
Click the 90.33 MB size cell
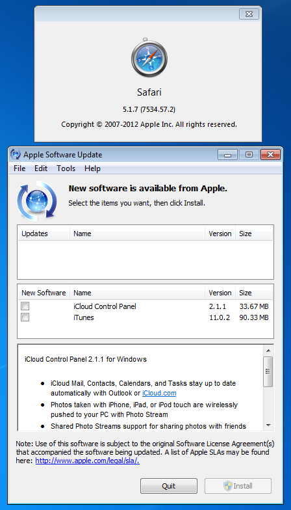tap(254, 317)
